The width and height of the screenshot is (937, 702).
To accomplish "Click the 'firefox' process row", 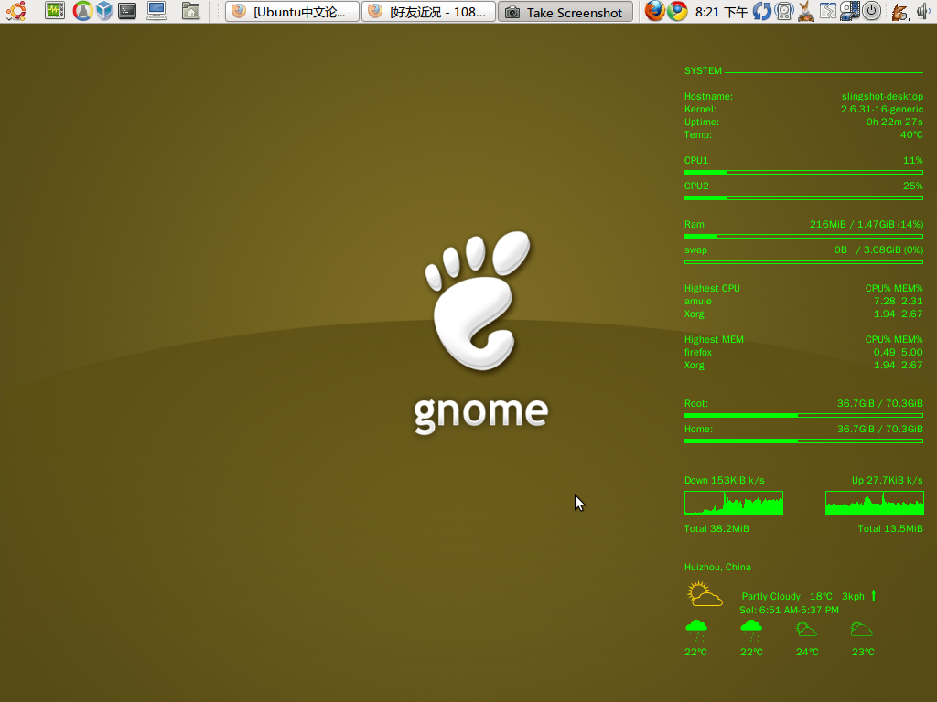I will [x=803, y=352].
